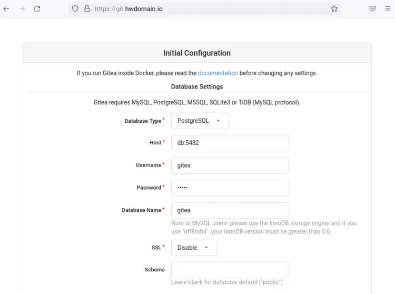Click the browser back arrow
The width and height of the screenshot is (395, 294).
7,9
